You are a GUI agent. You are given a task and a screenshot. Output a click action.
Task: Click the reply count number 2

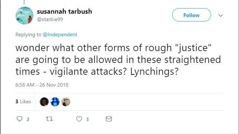[28, 120]
